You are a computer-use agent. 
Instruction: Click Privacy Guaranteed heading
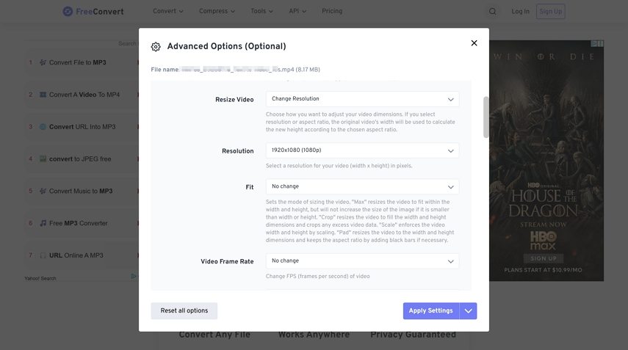[413, 335]
